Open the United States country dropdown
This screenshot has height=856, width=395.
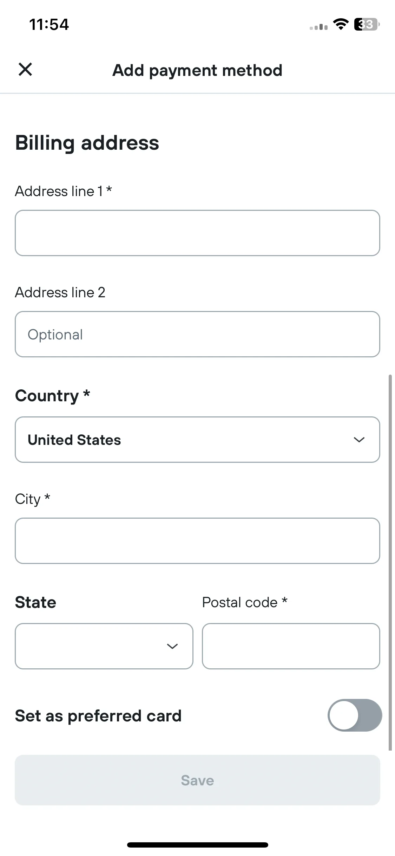point(197,440)
